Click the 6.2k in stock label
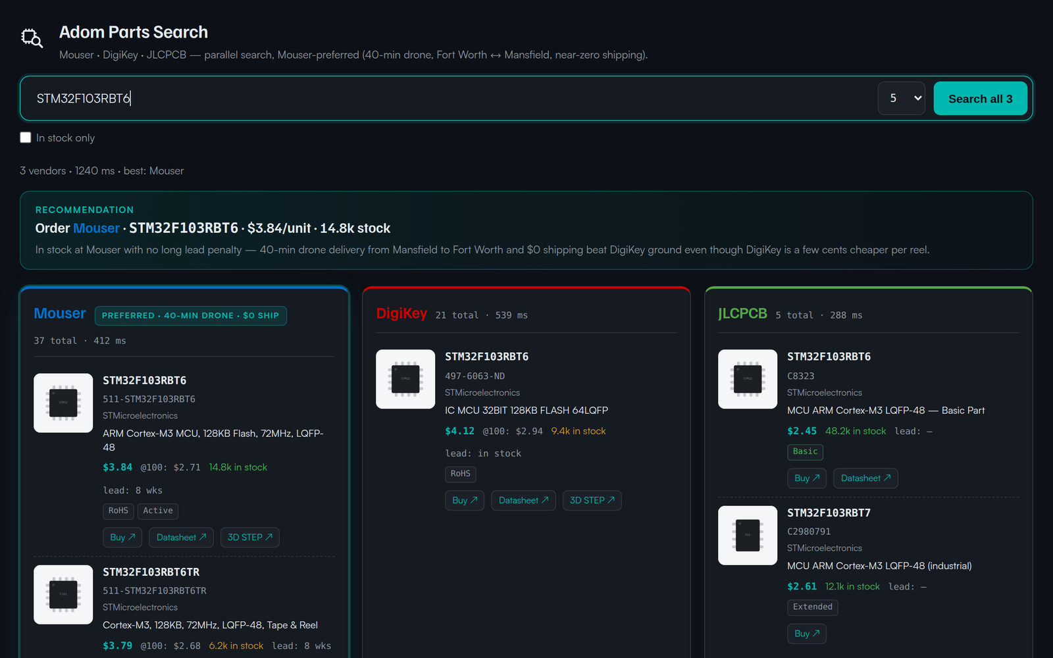This screenshot has height=658, width=1053. point(236,645)
